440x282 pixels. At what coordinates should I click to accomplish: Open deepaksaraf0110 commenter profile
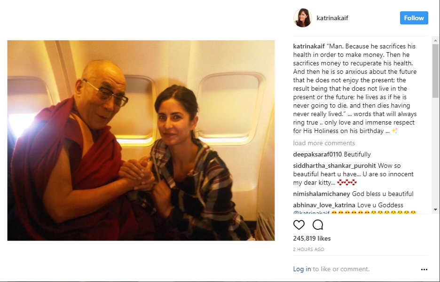(x=317, y=154)
